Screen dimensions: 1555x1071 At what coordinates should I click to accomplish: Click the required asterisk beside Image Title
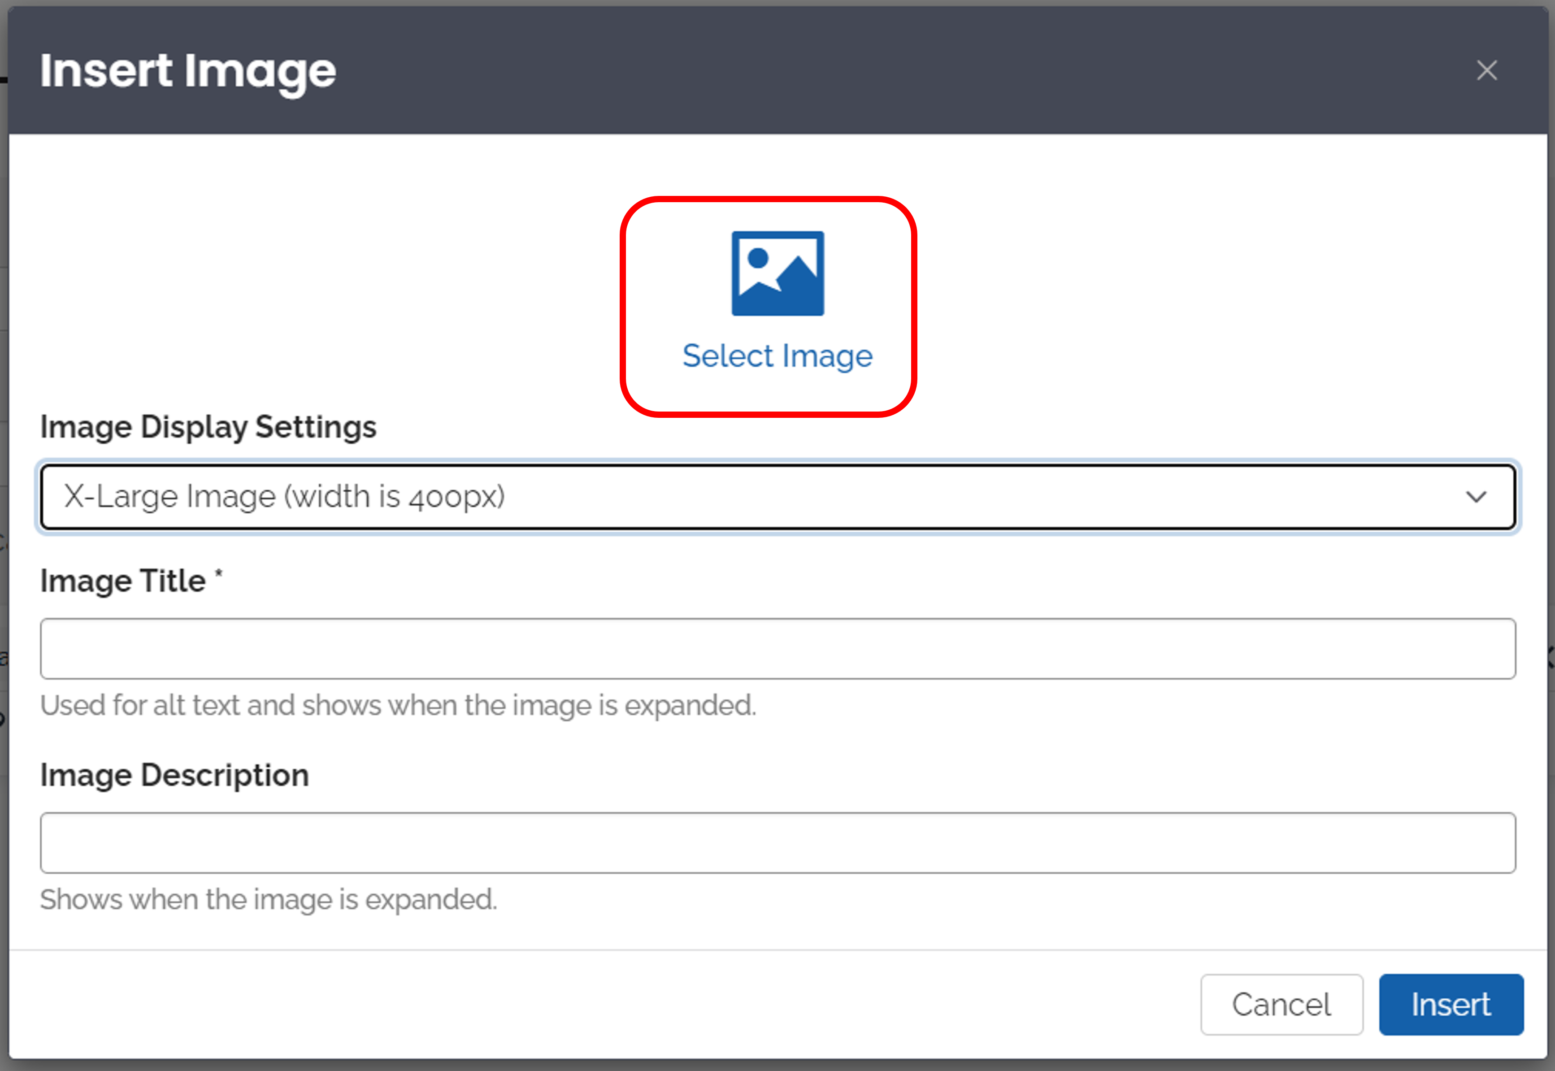(218, 573)
